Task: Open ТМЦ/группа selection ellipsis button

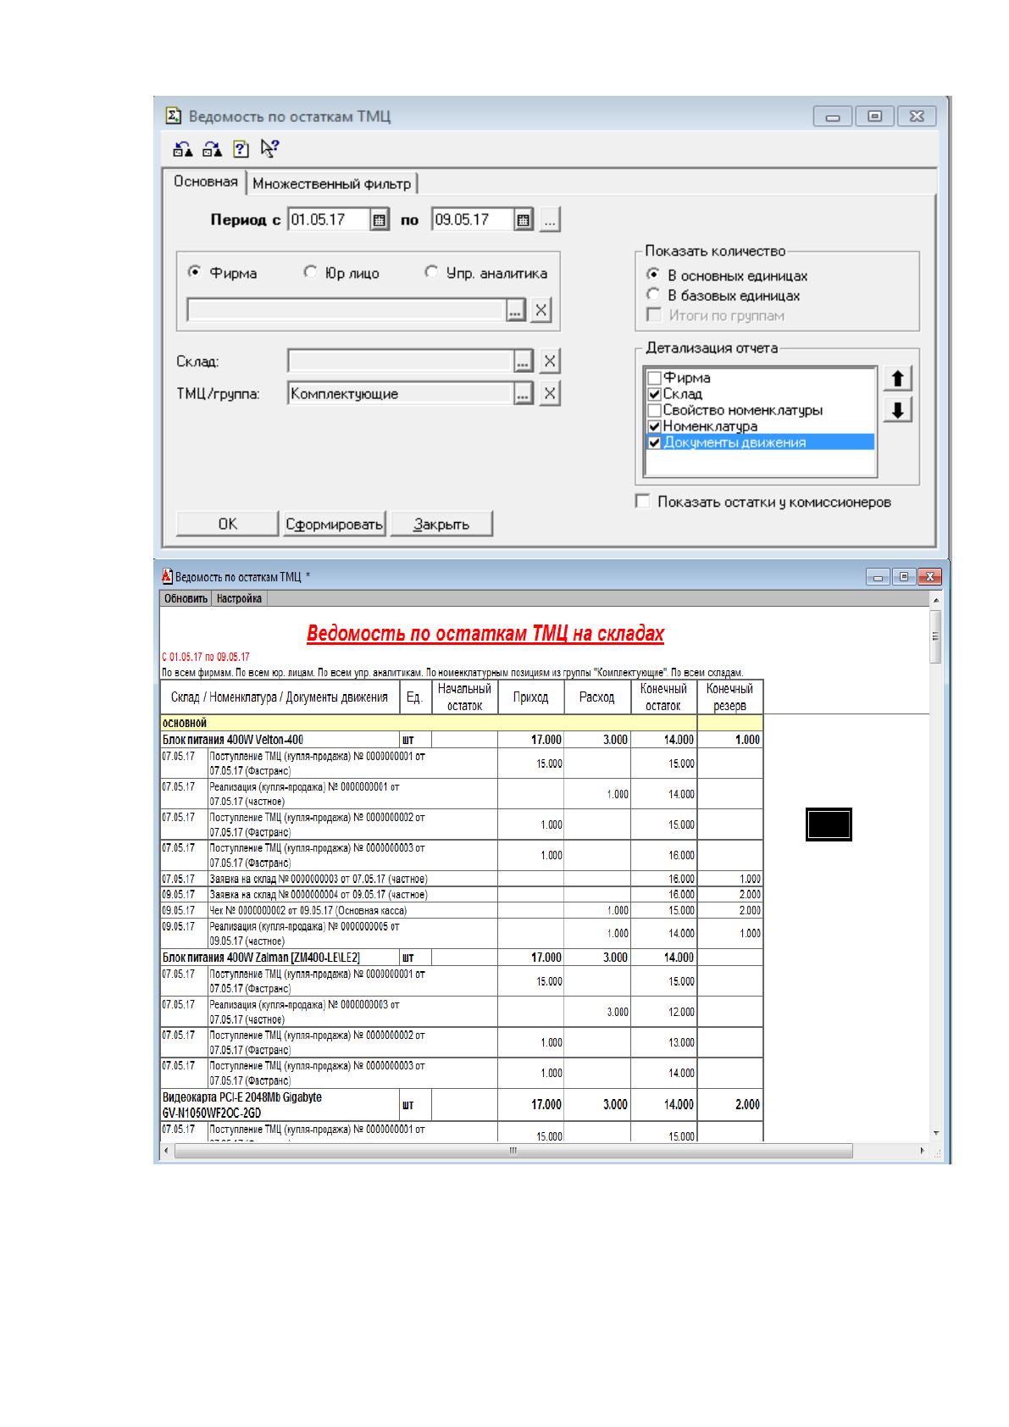Action: click(524, 394)
